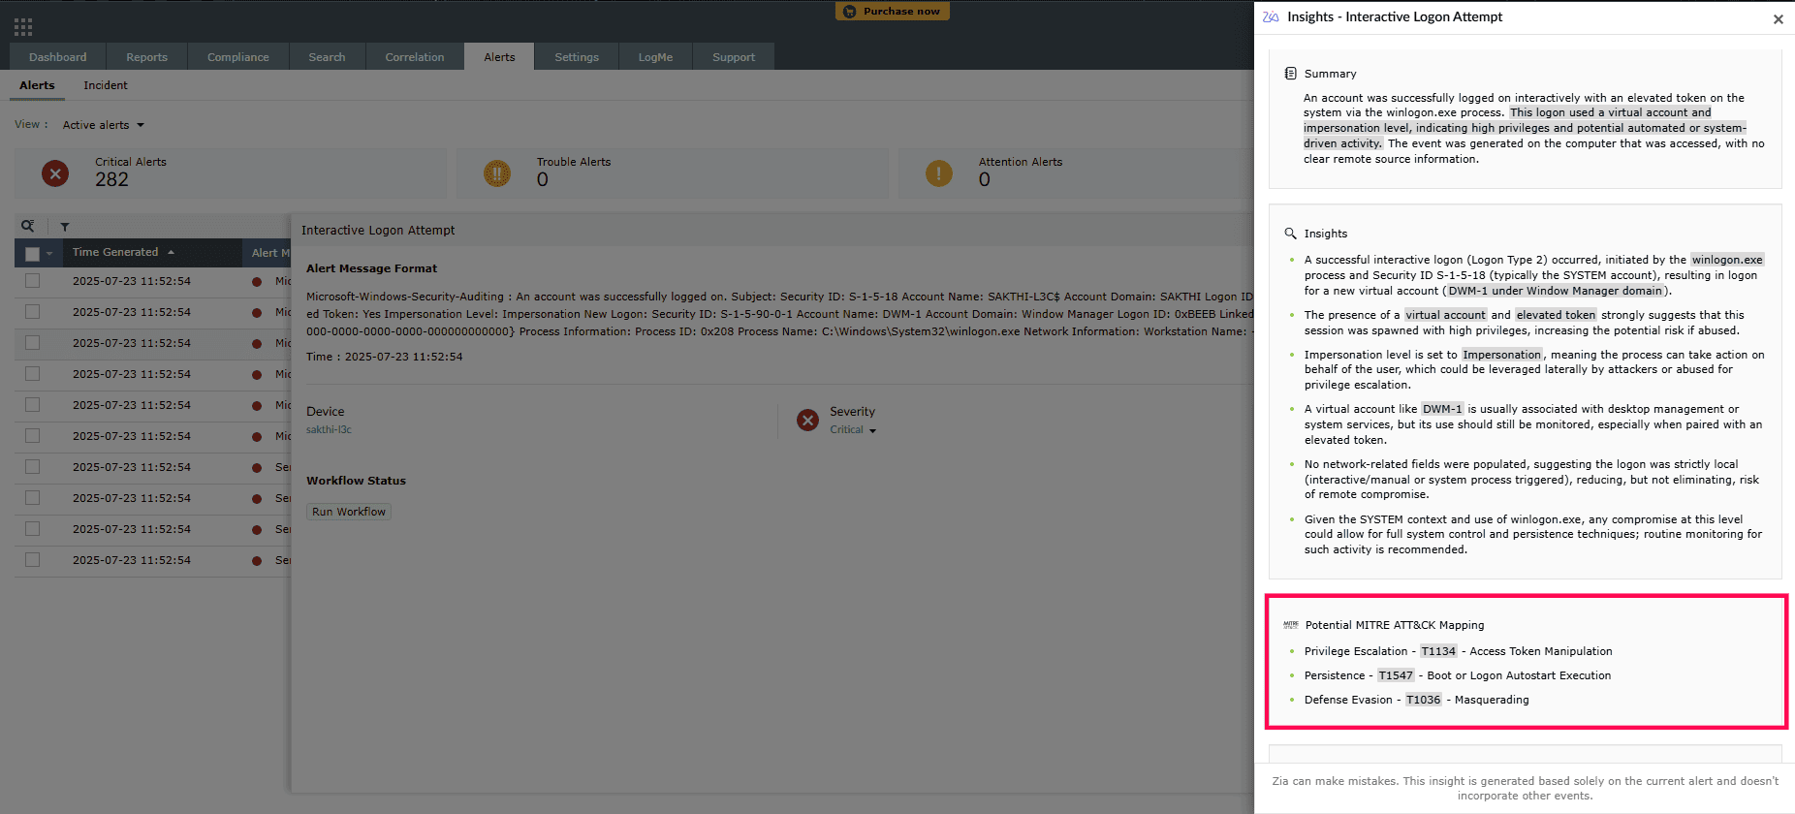This screenshot has height=814, width=1795.
Task: Select the Correlation tab
Action: [415, 57]
